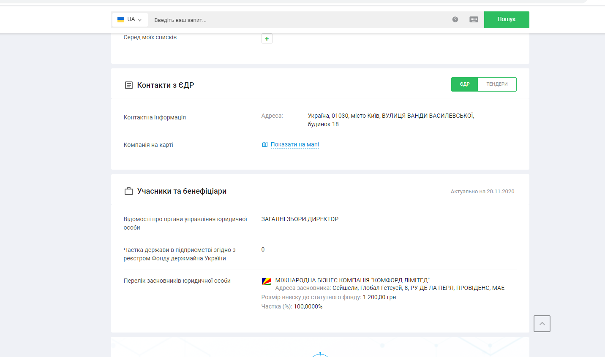605x357 pixels.
Task: Click the share value 100,0000%
Action: pyautogui.click(x=308, y=306)
